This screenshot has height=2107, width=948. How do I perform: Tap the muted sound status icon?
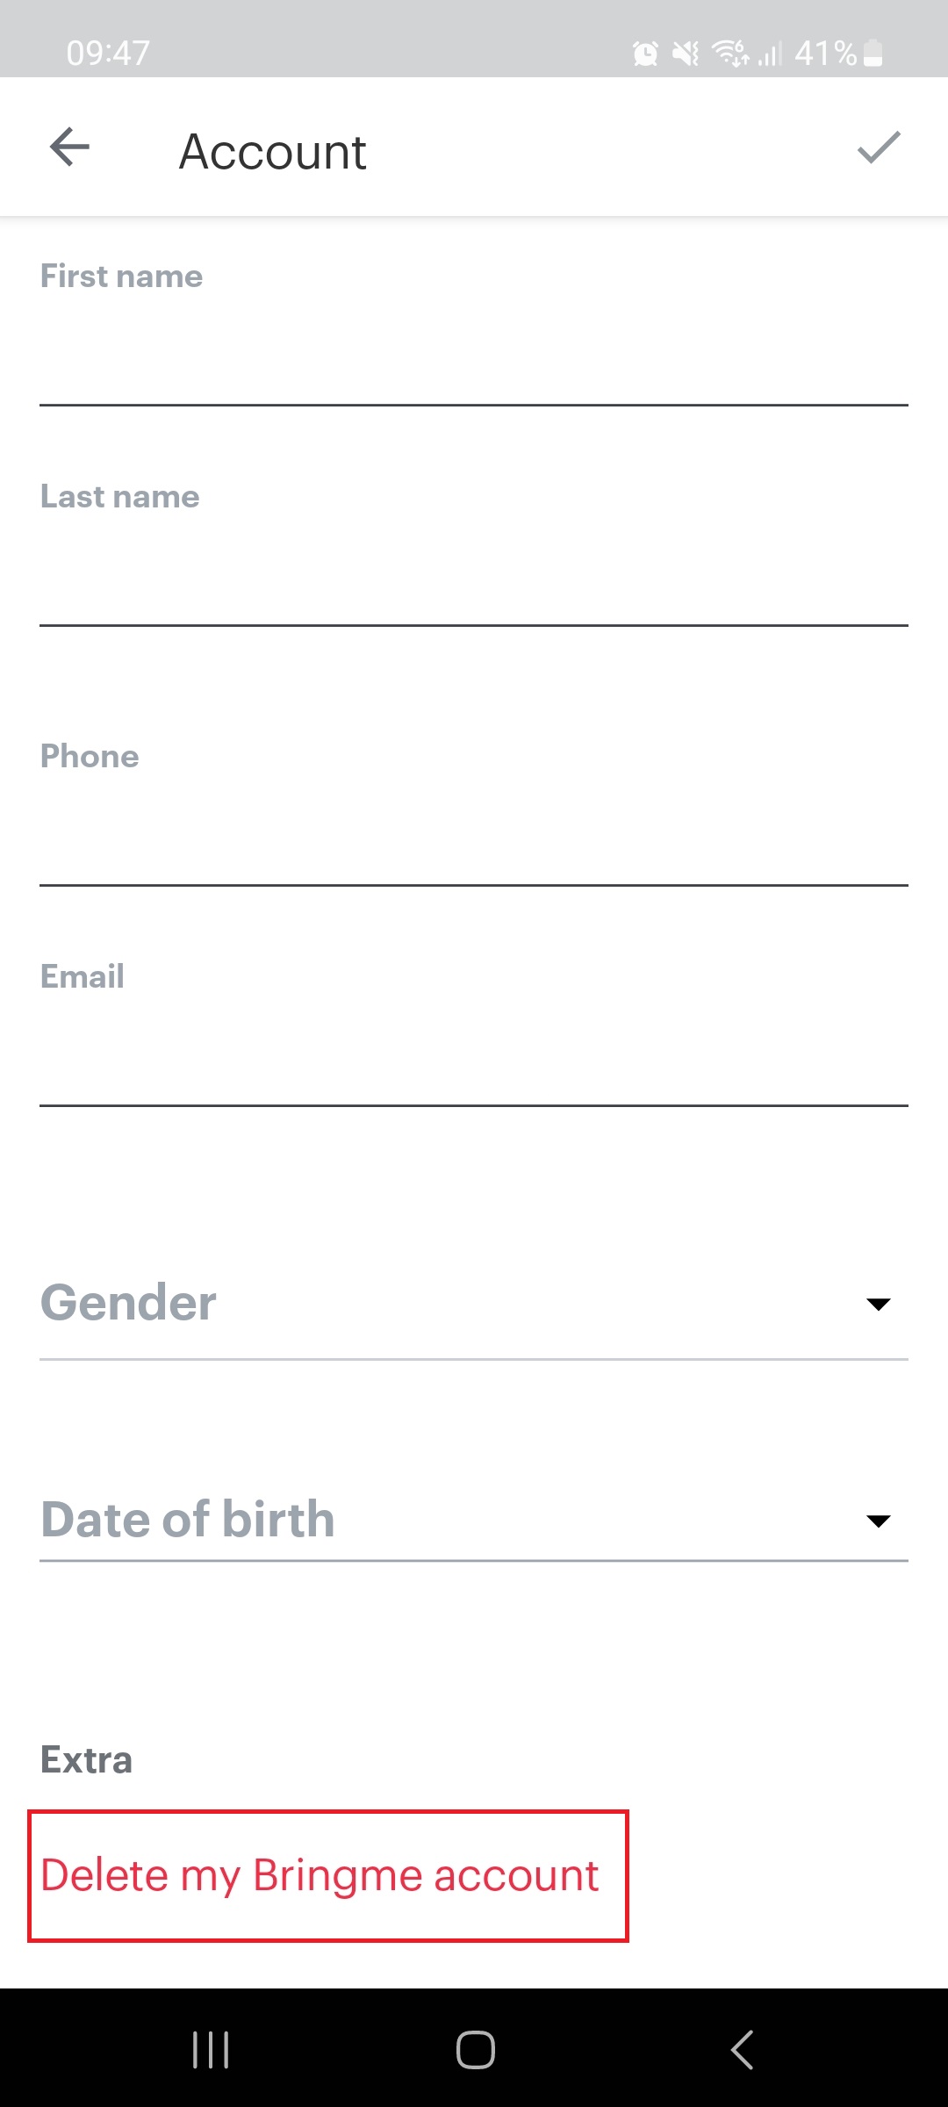[686, 54]
